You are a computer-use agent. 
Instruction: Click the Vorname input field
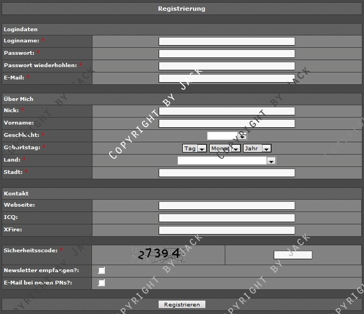pos(226,123)
